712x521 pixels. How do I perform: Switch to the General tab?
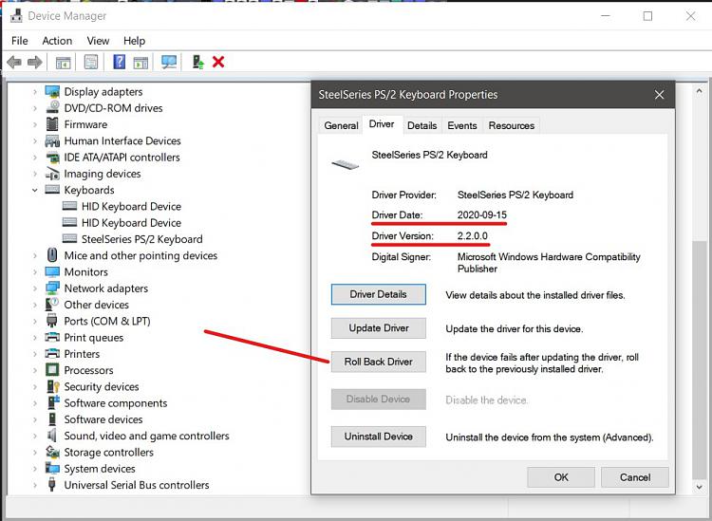coord(341,125)
